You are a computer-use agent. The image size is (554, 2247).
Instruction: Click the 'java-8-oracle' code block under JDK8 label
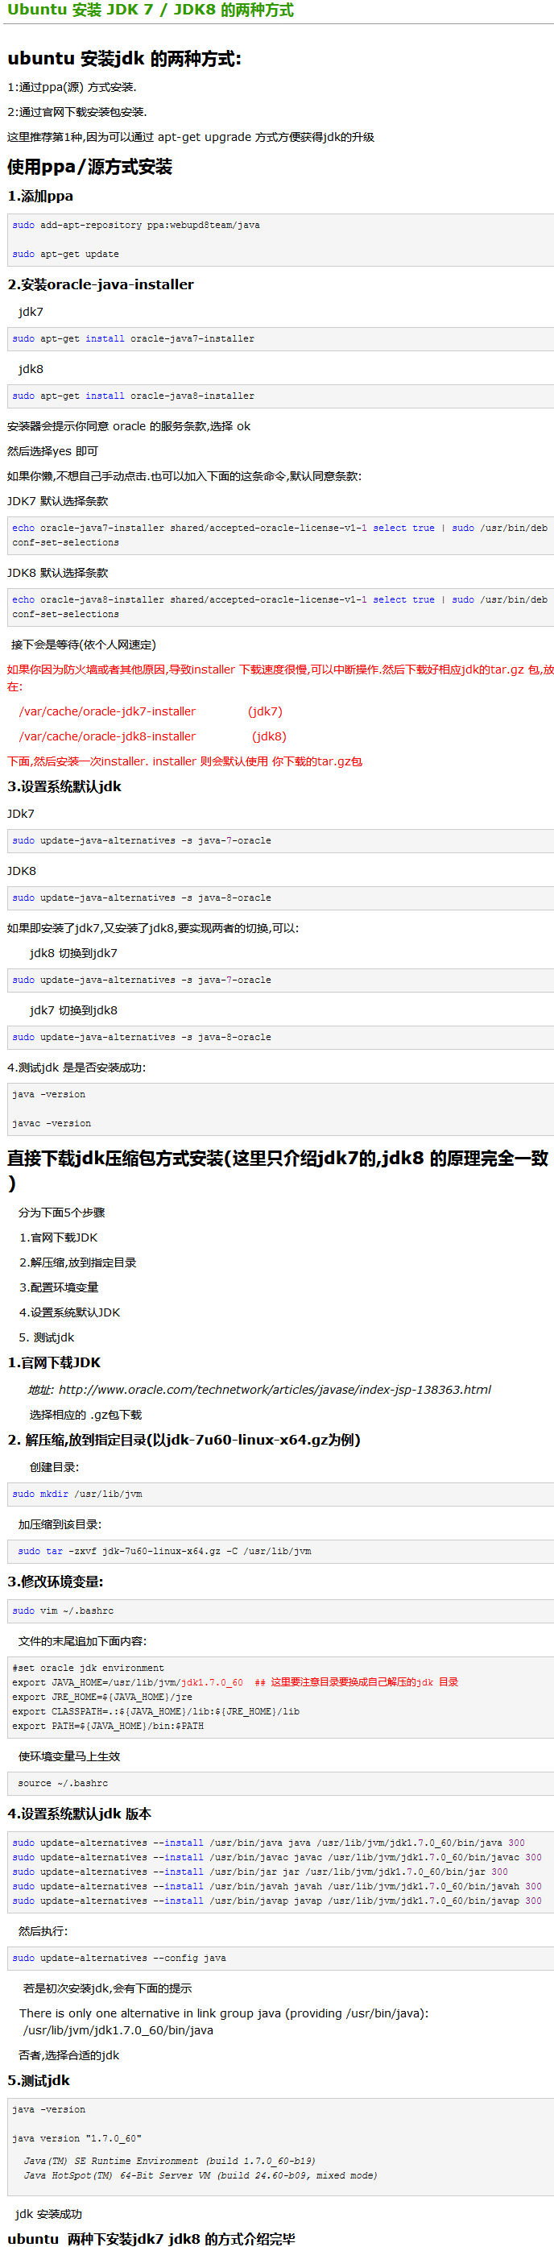[x=280, y=898]
